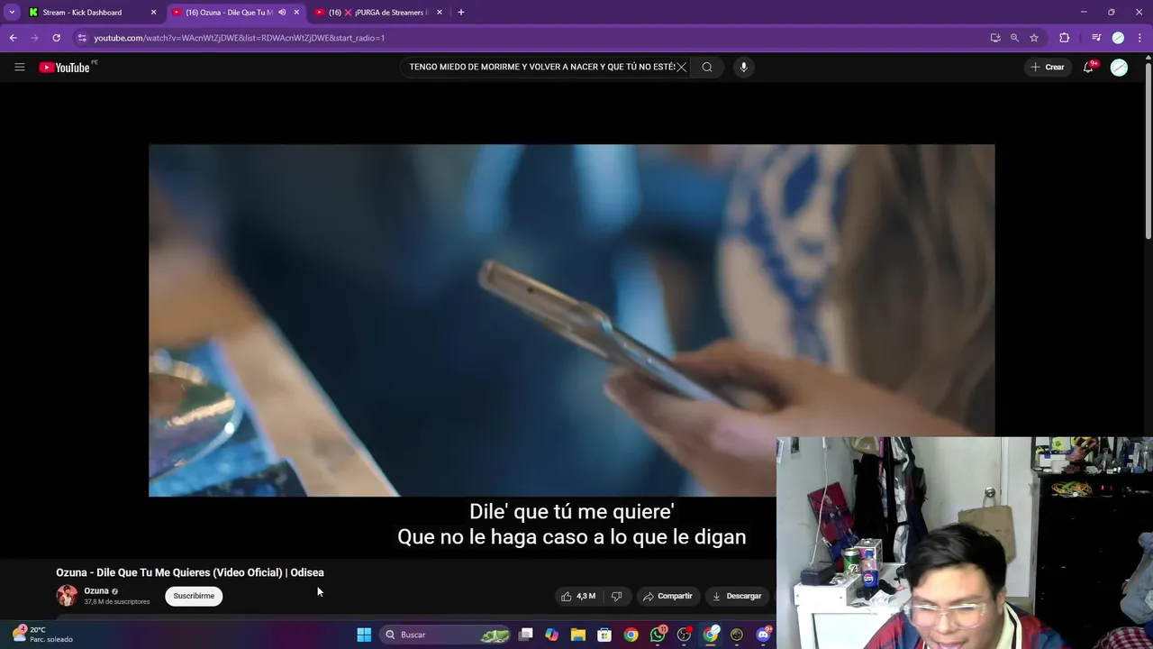View site information icon in address bar

pos(82,38)
